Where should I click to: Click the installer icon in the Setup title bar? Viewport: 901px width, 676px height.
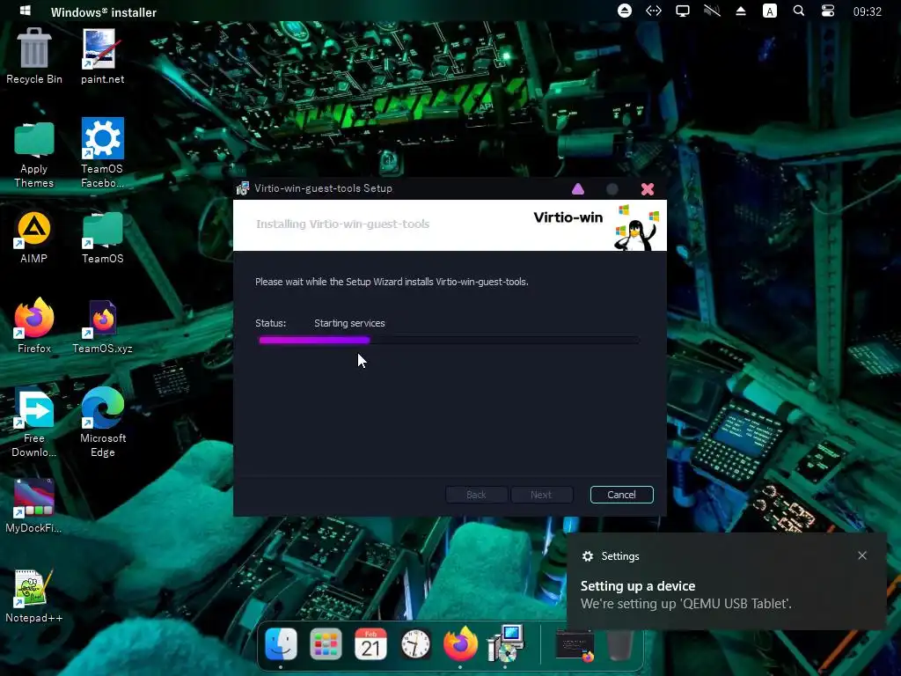coord(243,188)
